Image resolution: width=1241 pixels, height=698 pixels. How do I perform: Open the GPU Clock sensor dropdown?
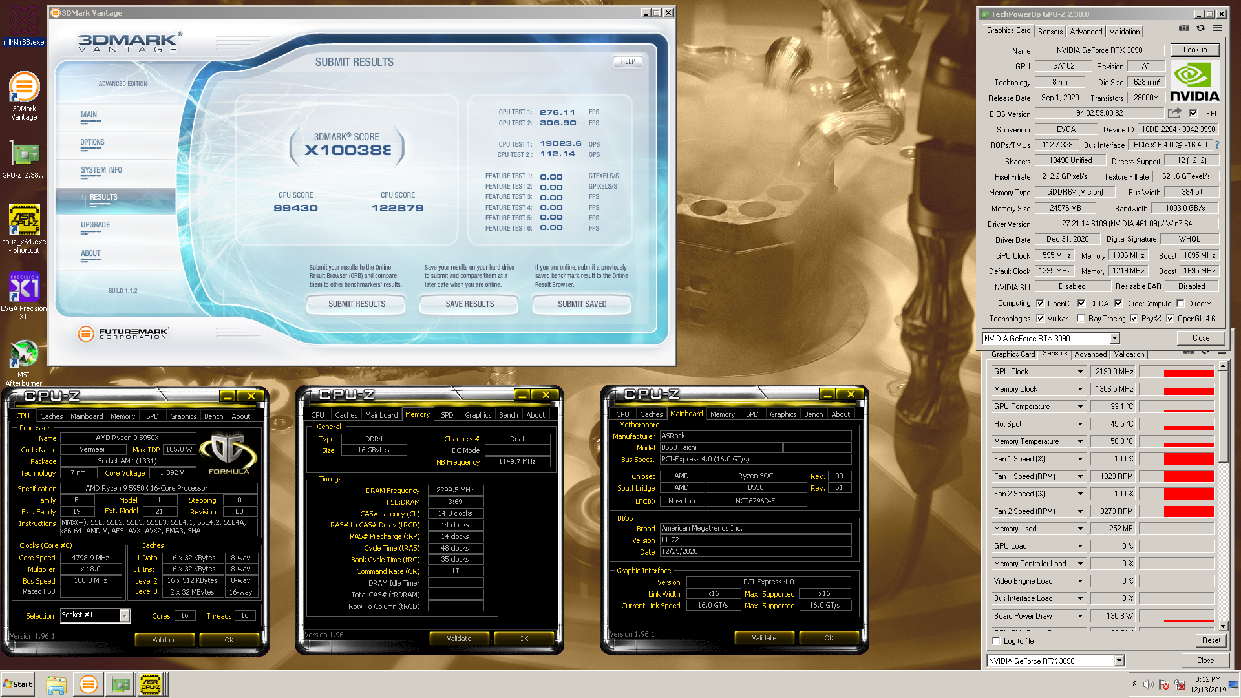point(1080,372)
